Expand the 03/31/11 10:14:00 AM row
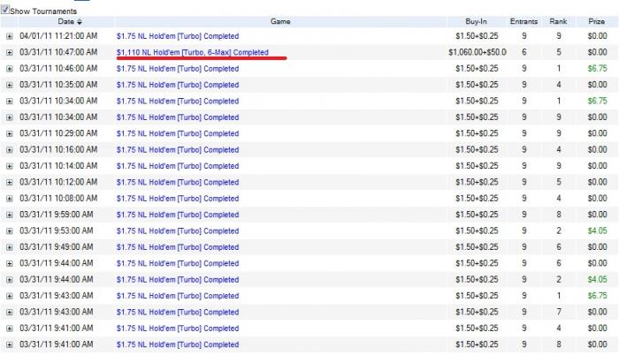Image resolution: width=619 pixels, height=355 pixels. [10, 166]
